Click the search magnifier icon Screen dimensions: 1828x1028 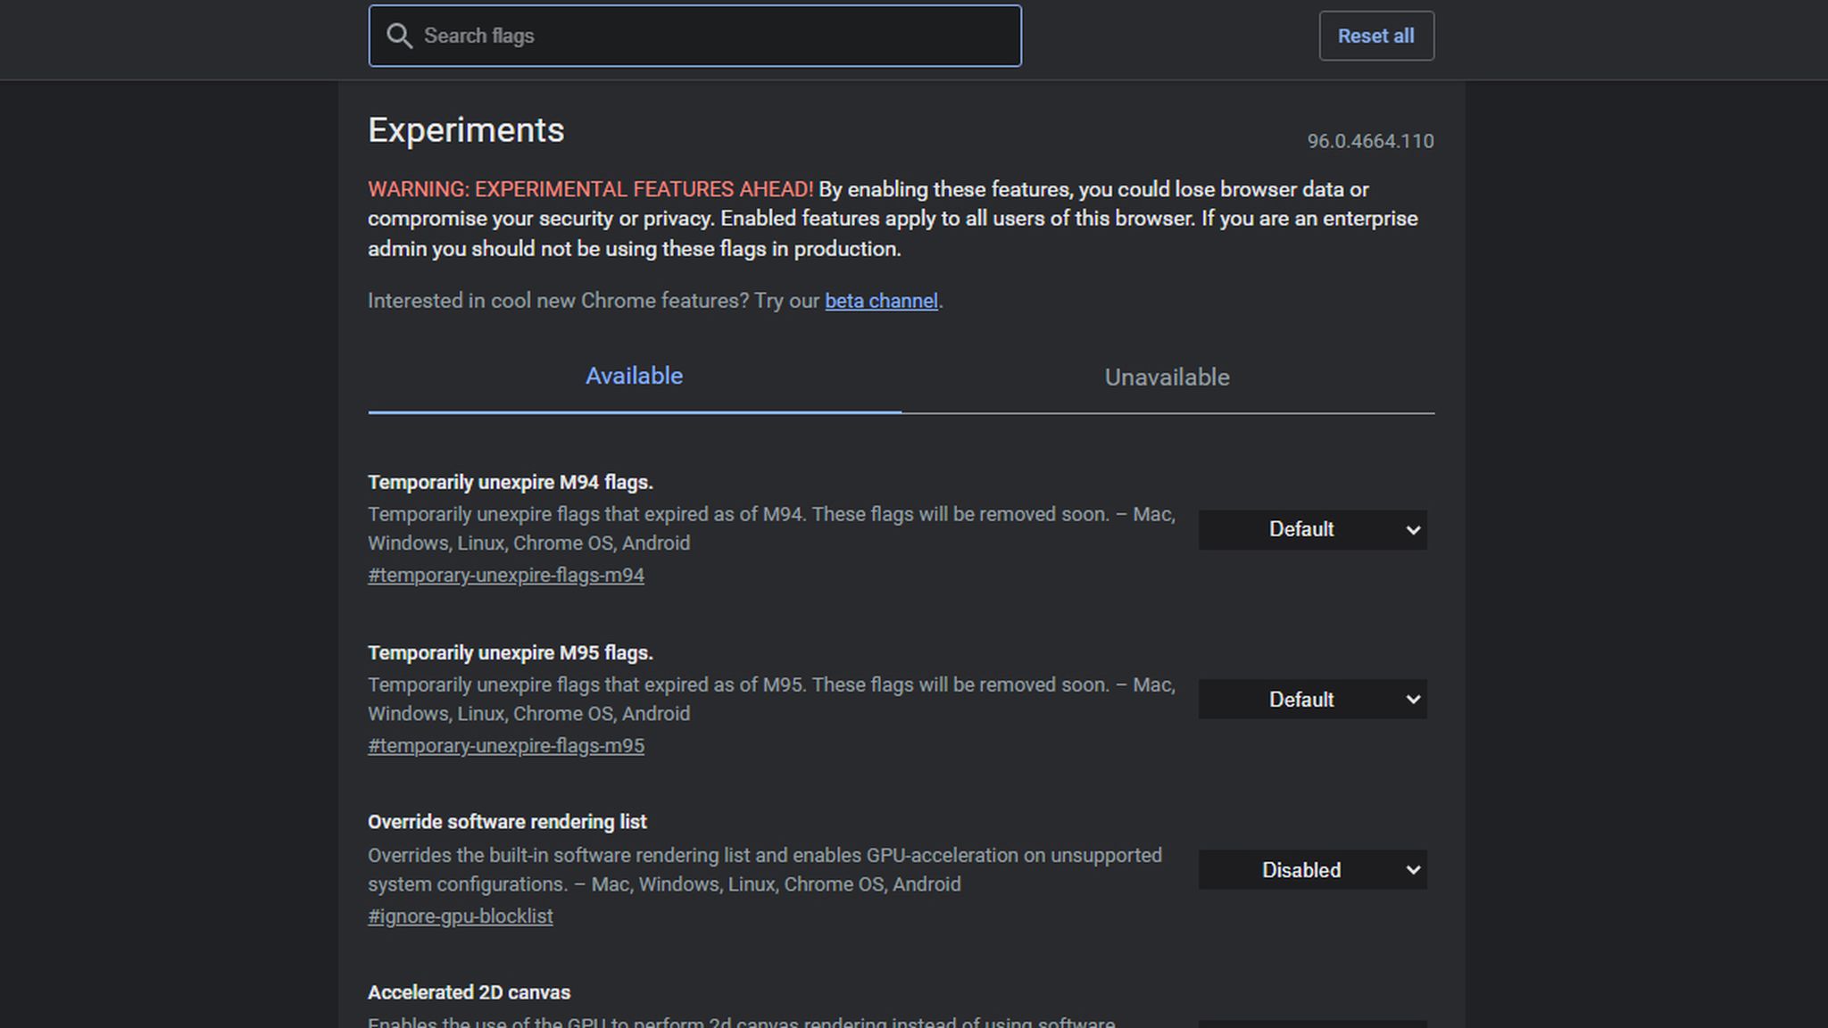pyautogui.click(x=399, y=36)
